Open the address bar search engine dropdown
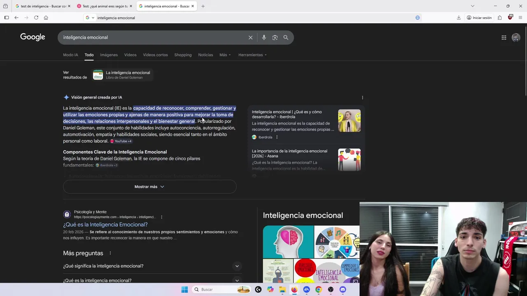Image resolution: width=527 pixels, height=296 pixels. (90, 18)
